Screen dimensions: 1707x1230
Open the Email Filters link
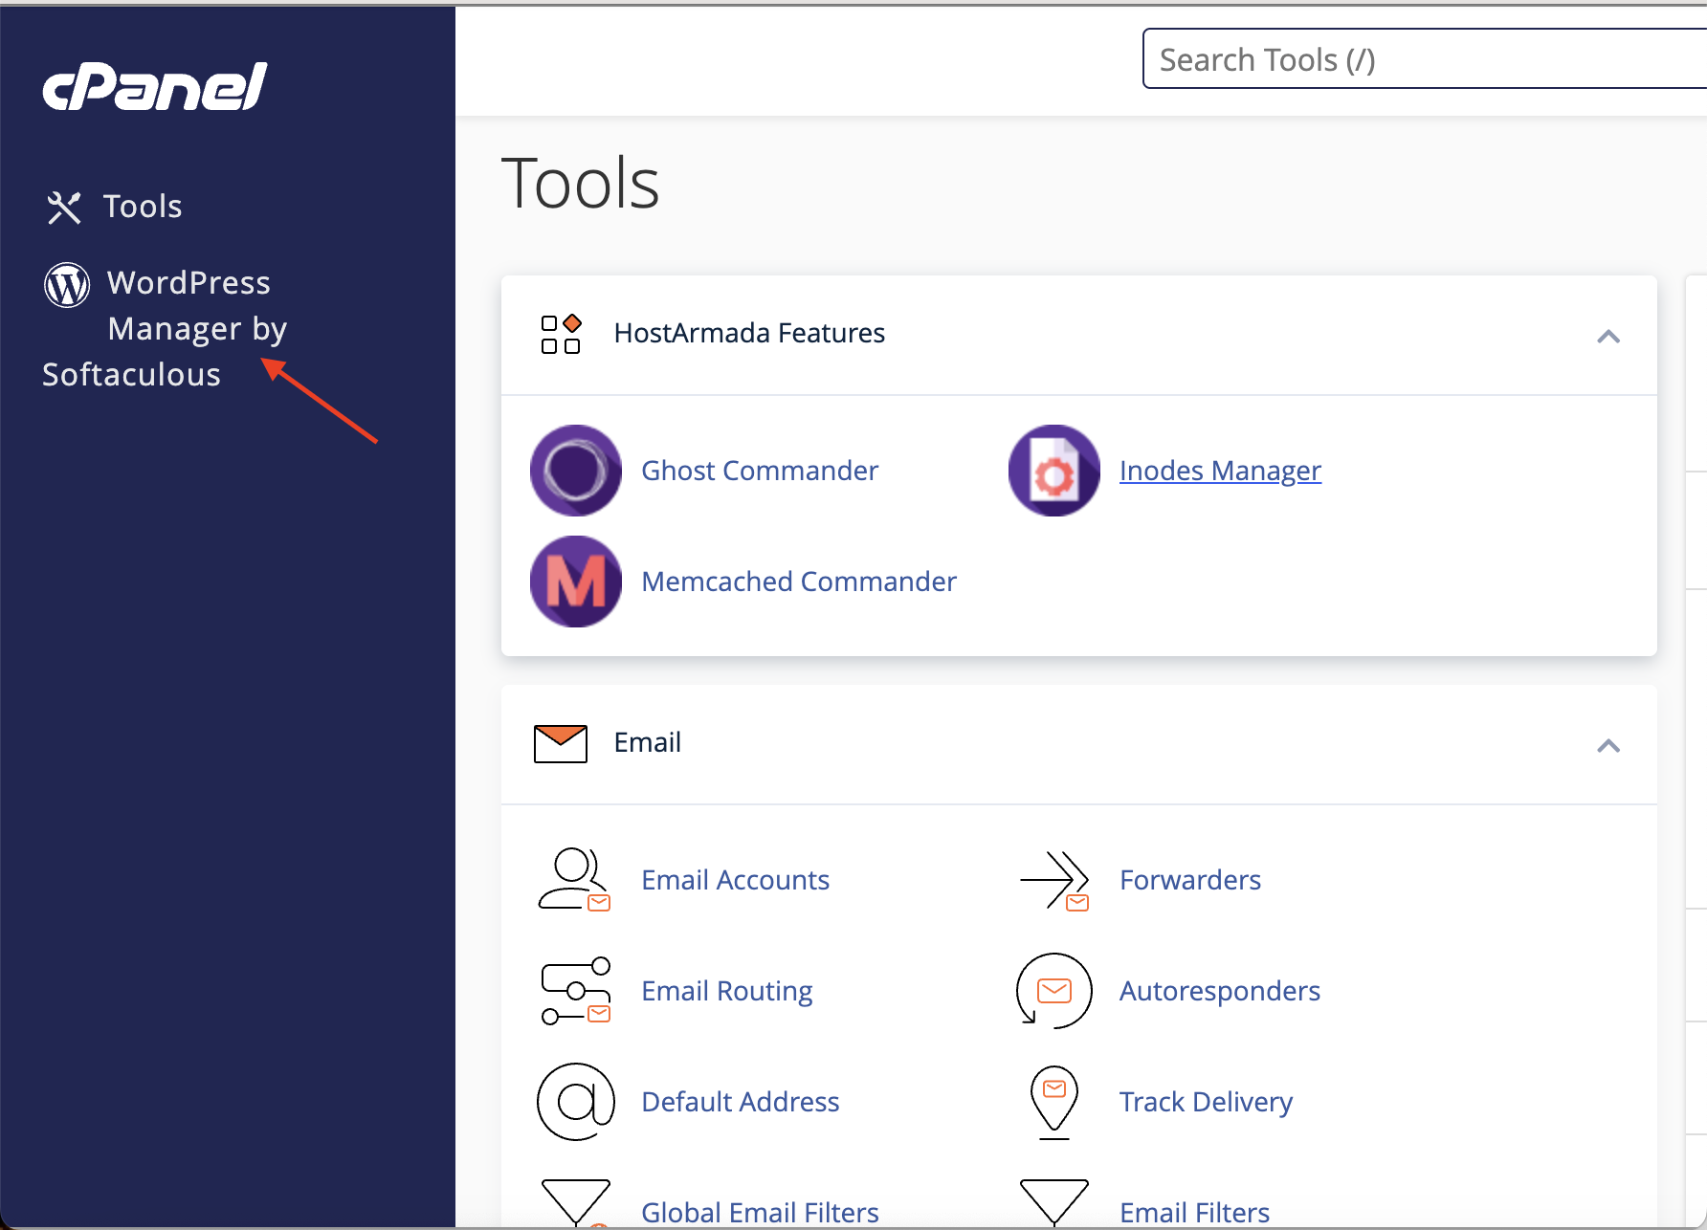click(x=1194, y=1213)
